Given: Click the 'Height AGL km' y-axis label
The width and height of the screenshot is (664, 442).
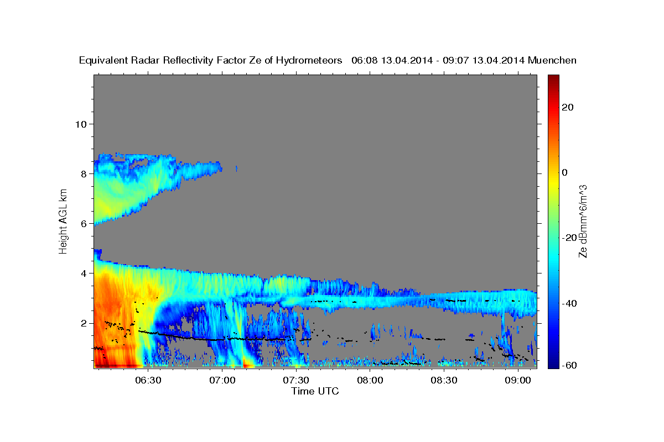Looking at the screenshot, I should 64,221.
